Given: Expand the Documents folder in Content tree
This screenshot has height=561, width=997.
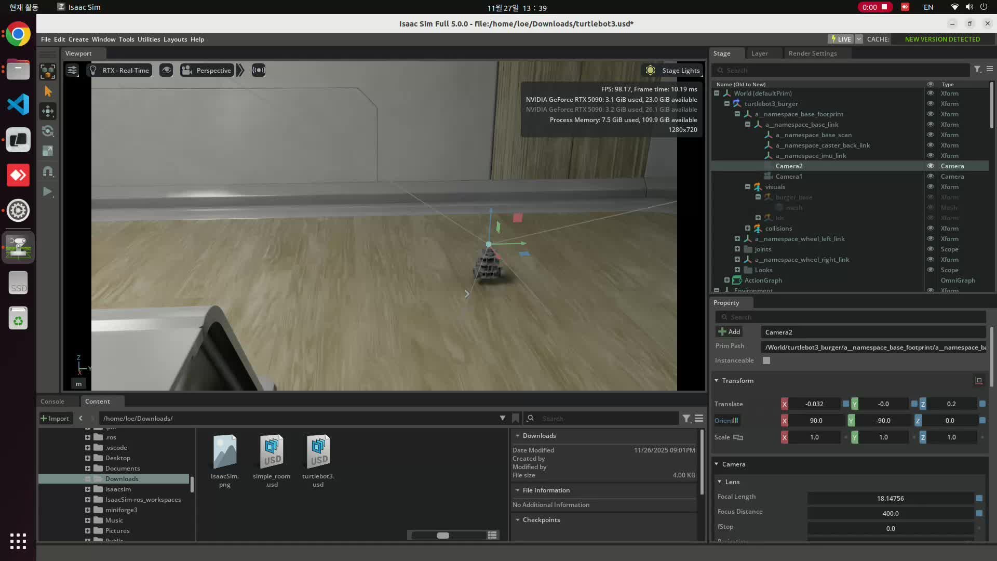Looking at the screenshot, I should (x=88, y=469).
